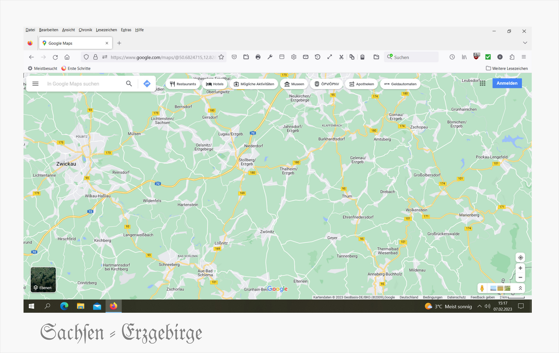Image resolution: width=559 pixels, height=353 pixels.
Task: Open the Firefox home page
Action: (x=67, y=57)
